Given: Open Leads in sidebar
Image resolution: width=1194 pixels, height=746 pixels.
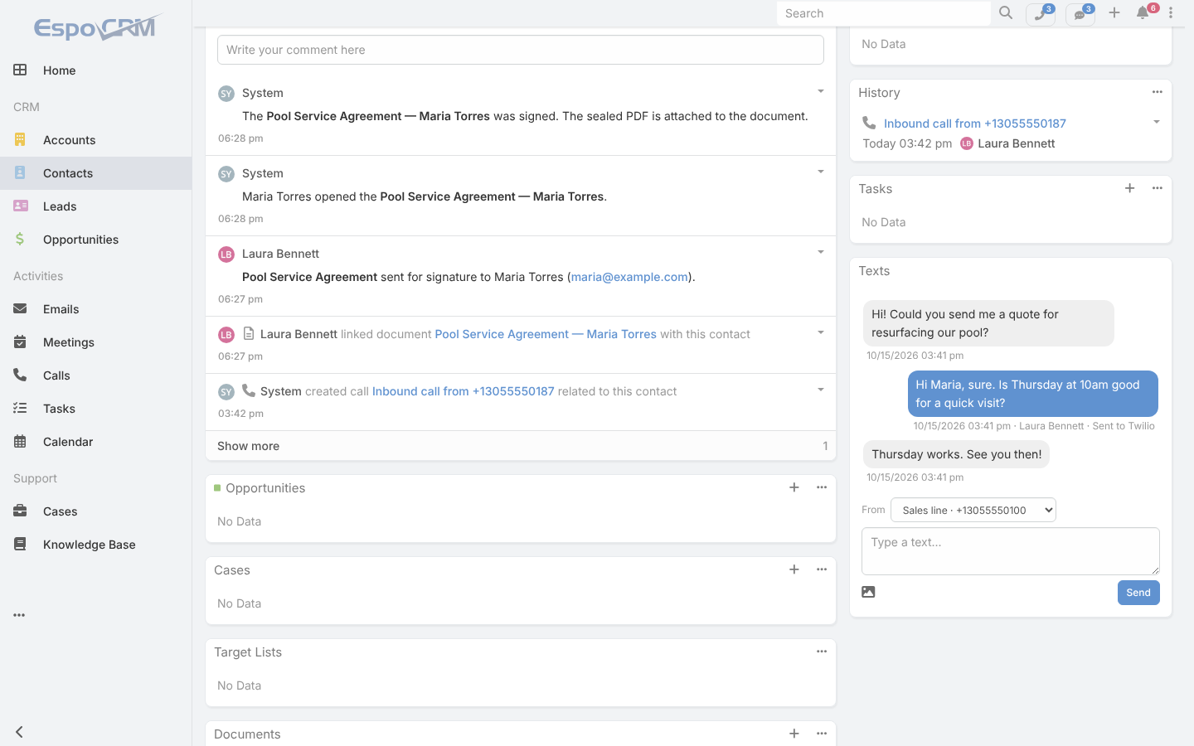Looking at the screenshot, I should pyautogui.click(x=96, y=206).
